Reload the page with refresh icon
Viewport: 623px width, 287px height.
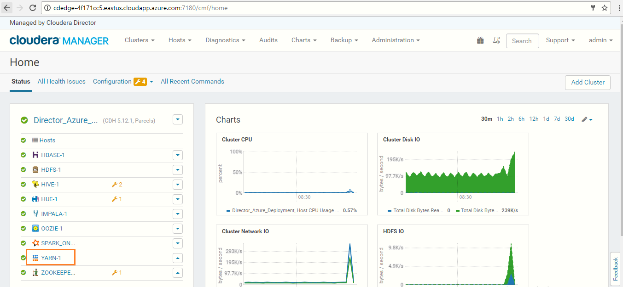[x=33, y=8]
